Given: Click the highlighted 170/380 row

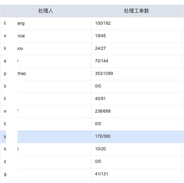Looking at the screenshot, I should 92,137.
